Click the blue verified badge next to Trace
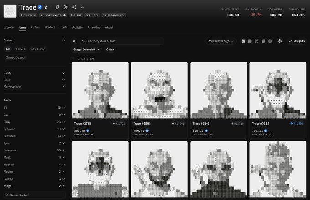Screen dimensions: 310x200 [40, 7]
